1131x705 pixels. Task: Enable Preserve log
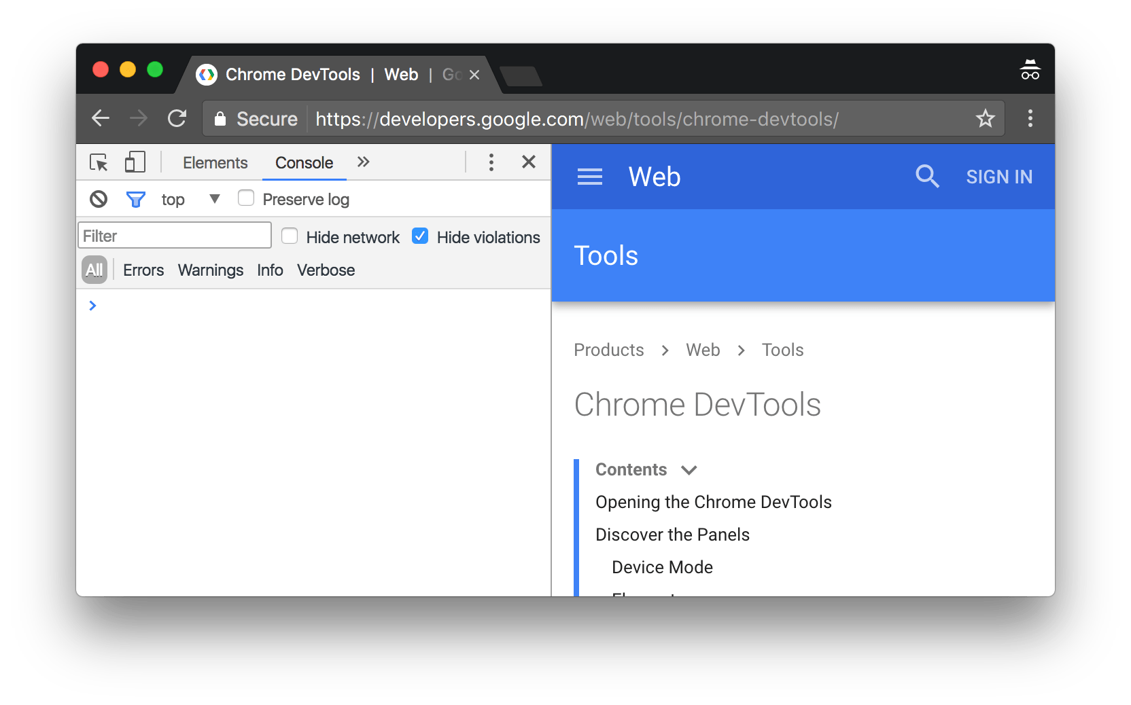pos(245,198)
